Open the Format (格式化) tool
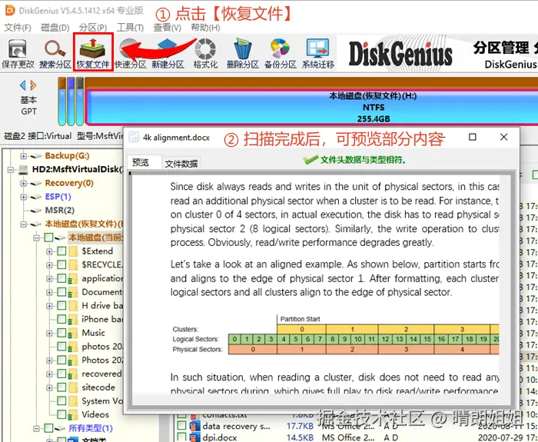 tap(205, 50)
